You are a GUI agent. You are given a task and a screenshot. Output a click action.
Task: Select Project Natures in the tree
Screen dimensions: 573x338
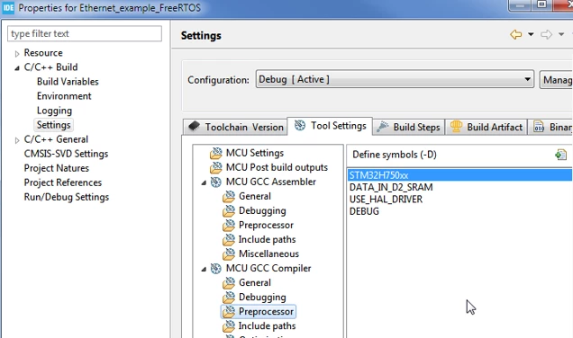(x=56, y=168)
